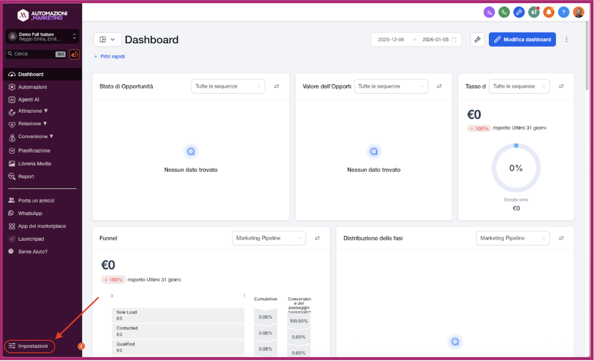Image resolution: width=594 pixels, height=361 pixels.
Task: Click the Cerca search field
Action: [x=36, y=54]
